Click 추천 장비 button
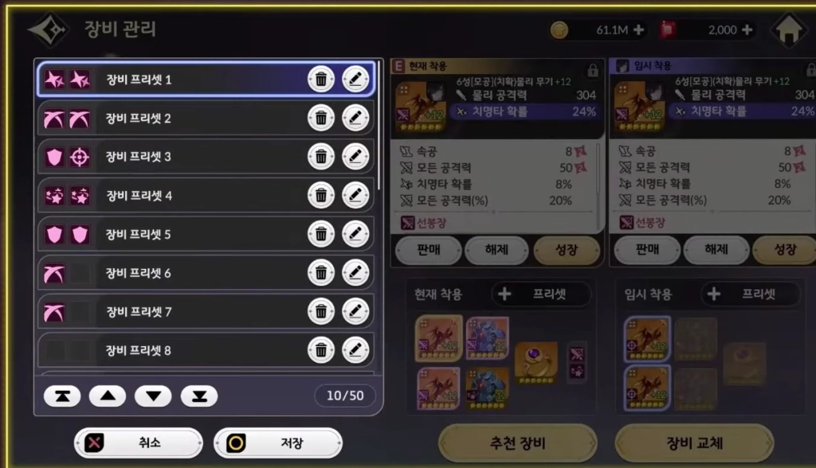 (x=518, y=443)
